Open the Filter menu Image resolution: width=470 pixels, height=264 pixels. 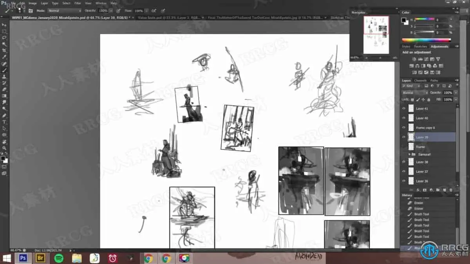pos(78,3)
